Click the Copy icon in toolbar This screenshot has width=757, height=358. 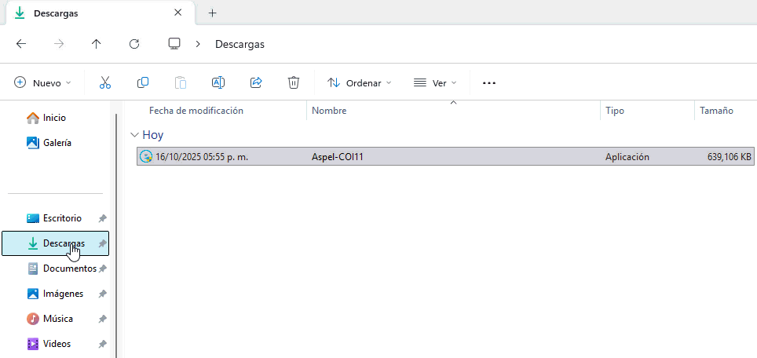click(x=143, y=82)
